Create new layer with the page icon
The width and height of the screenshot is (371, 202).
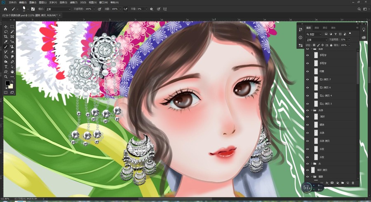[348, 183]
